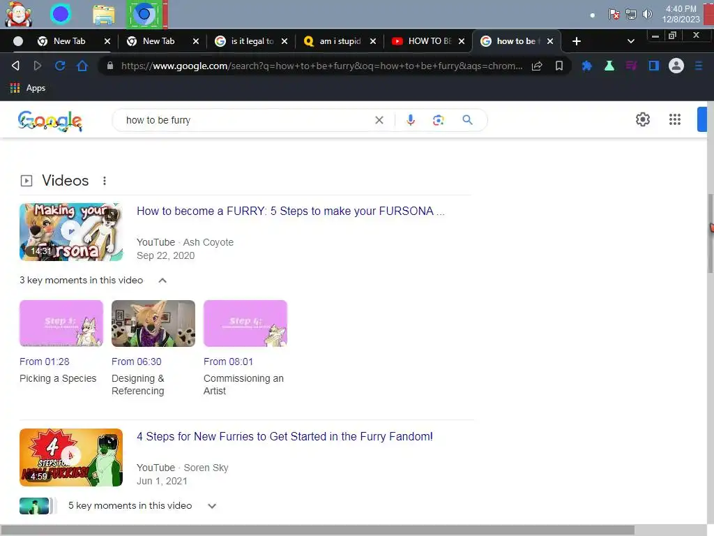
Task: Open the clock showing 4:40 PM
Action: tap(681, 14)
